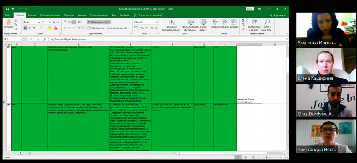The height and width of the screenshot is (163, 357).
Task: Switch to the Рецензирование tab
Action: (x=99, y=15)
